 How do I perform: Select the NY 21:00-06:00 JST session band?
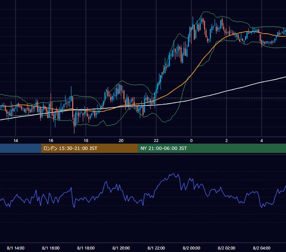pos(212,148)
